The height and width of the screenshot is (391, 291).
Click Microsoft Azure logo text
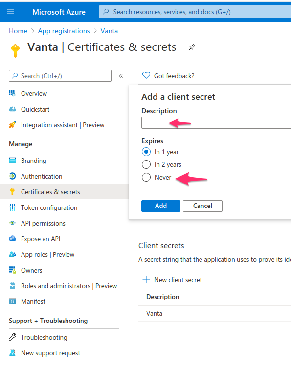(59, 12)
